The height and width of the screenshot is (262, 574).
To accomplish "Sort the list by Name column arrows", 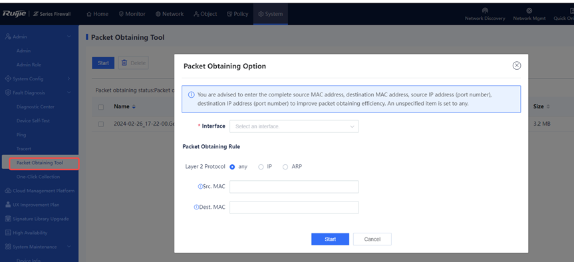I will 134,107.
